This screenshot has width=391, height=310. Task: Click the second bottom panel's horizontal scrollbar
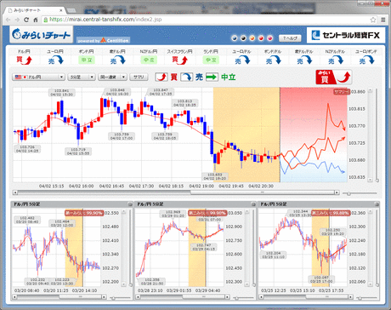(x=184, y=297)
